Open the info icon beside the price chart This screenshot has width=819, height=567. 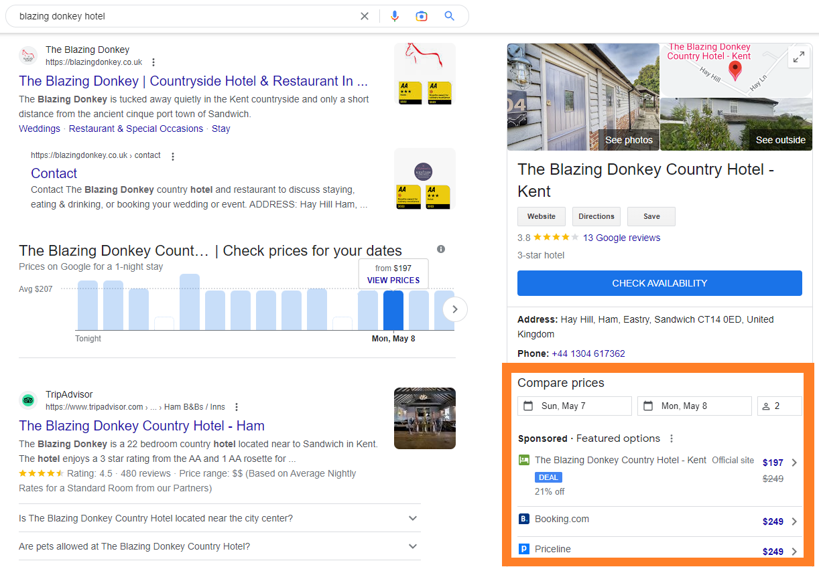point(440,248)
